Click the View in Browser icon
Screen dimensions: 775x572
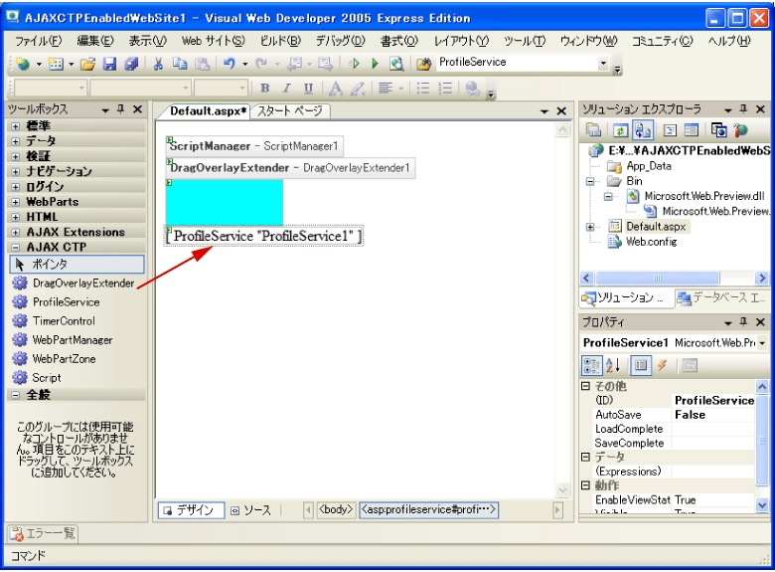tap(396, 64)
